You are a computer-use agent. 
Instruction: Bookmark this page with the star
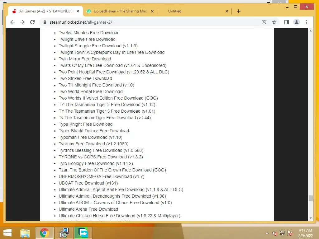(274, 22)
